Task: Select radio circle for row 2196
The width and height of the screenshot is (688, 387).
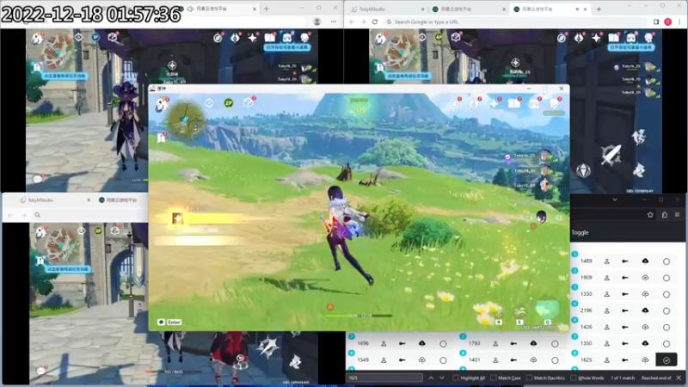Action: point(666,310)
